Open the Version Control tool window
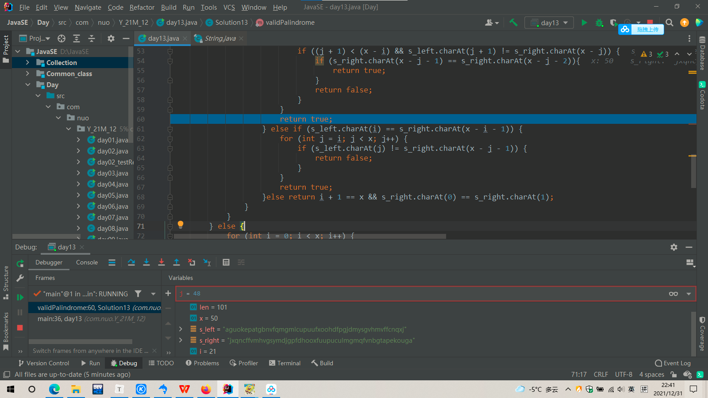The height and width of the screenshot is (398, 708). 43,363
